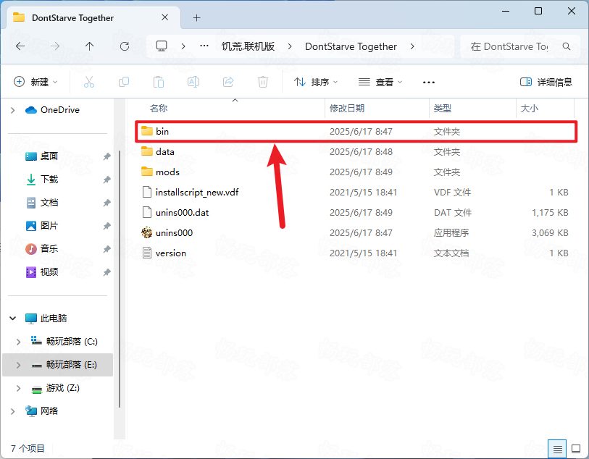Expand the 游戏 (Z:) drive node

[18, 388]
